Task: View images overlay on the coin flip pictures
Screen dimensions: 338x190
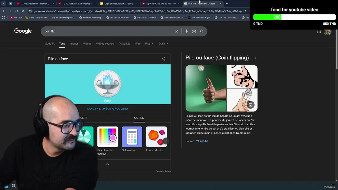Action: (251, 105)
